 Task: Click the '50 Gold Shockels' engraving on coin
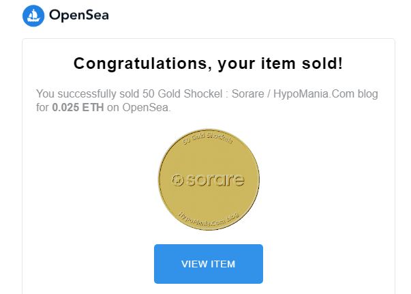[x=209, y=141]
